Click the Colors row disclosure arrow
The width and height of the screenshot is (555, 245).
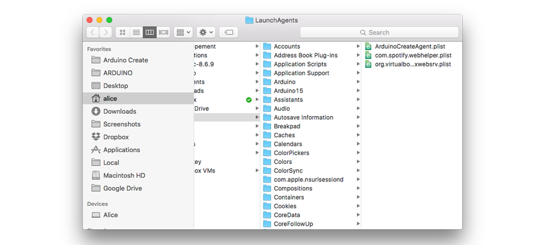(x=358, y=162)
